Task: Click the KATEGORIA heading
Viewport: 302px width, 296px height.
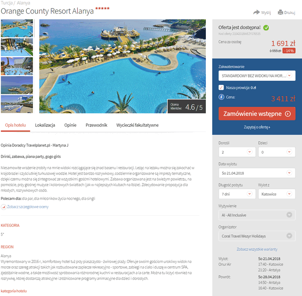Action: tap(10, 225)
